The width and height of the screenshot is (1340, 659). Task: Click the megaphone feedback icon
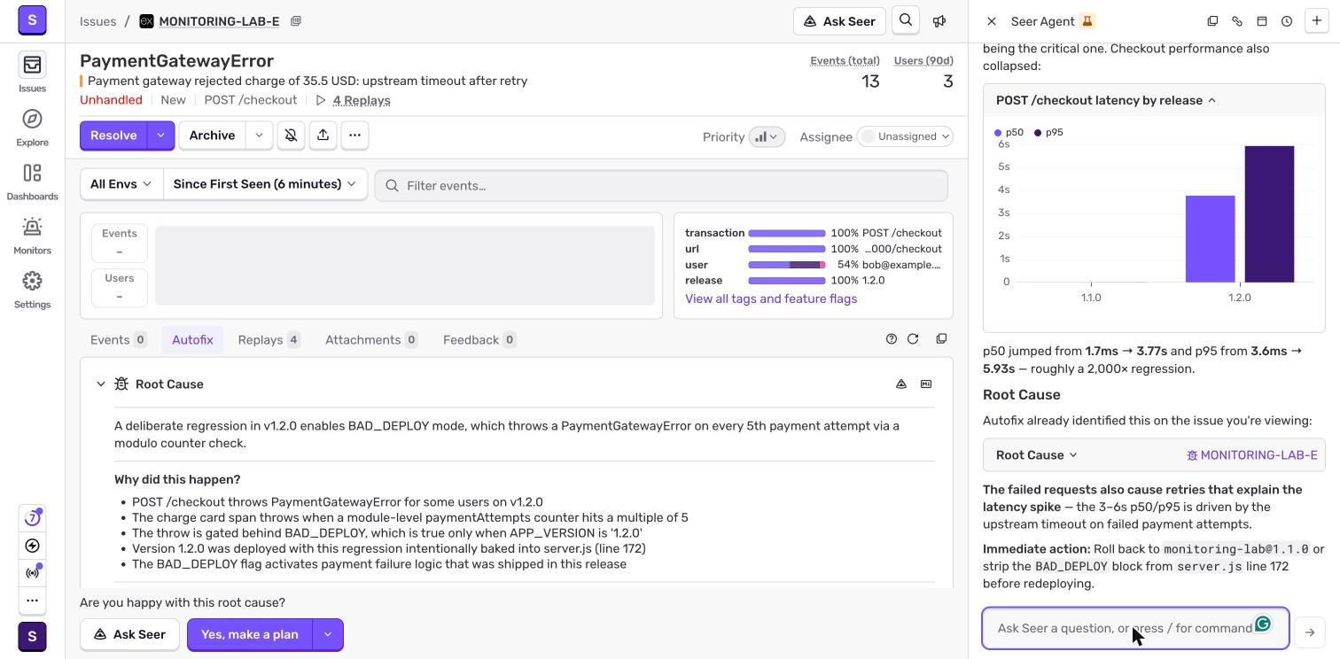[939, 20]
